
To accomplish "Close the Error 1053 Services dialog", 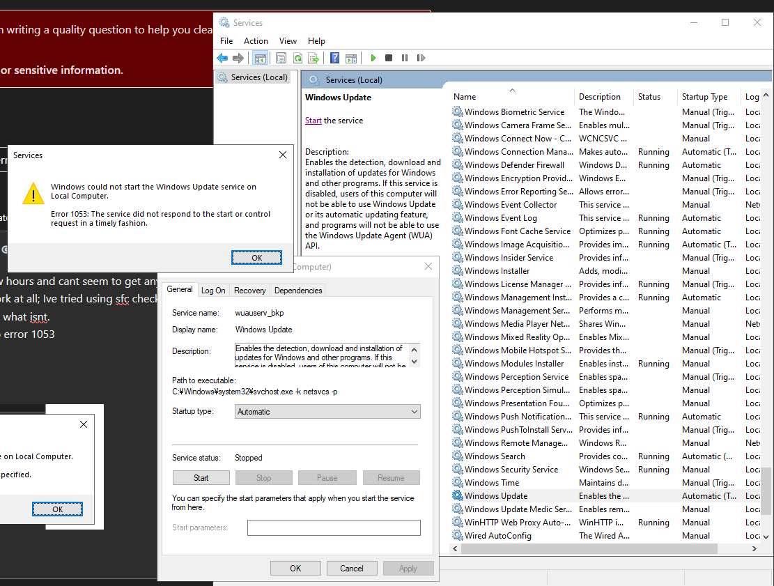I will coord(283,155).
